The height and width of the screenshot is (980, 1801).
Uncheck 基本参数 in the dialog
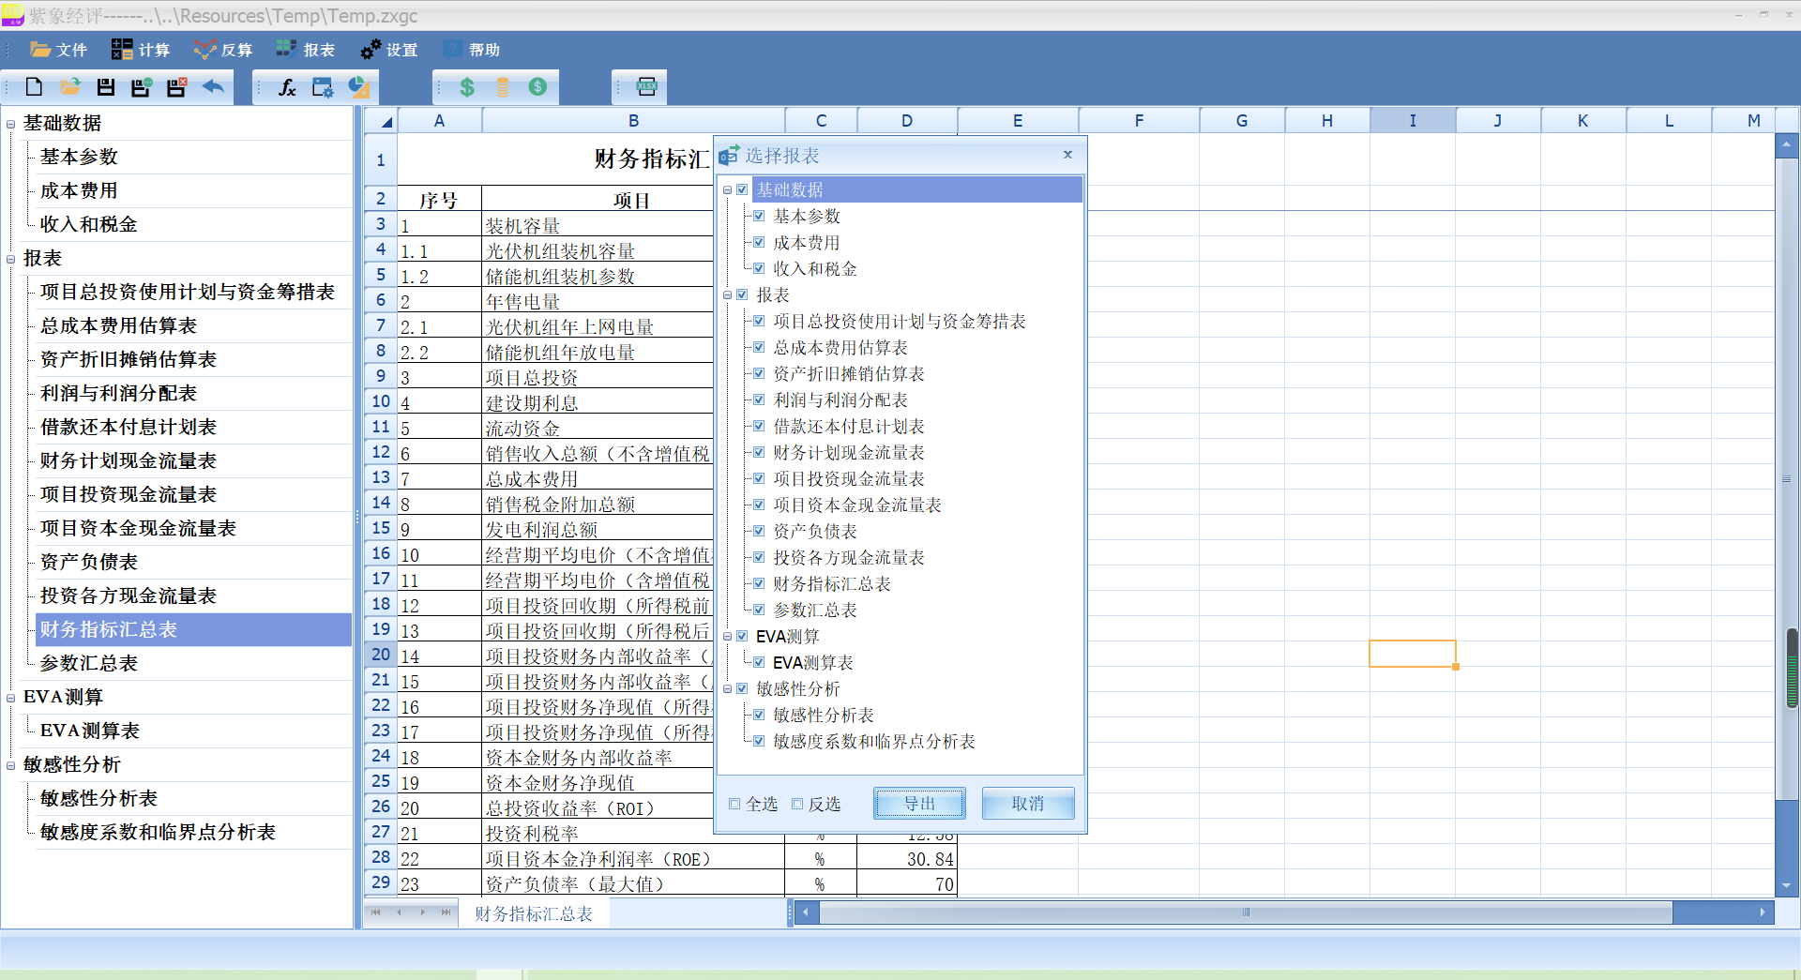(x=759, y=216)
